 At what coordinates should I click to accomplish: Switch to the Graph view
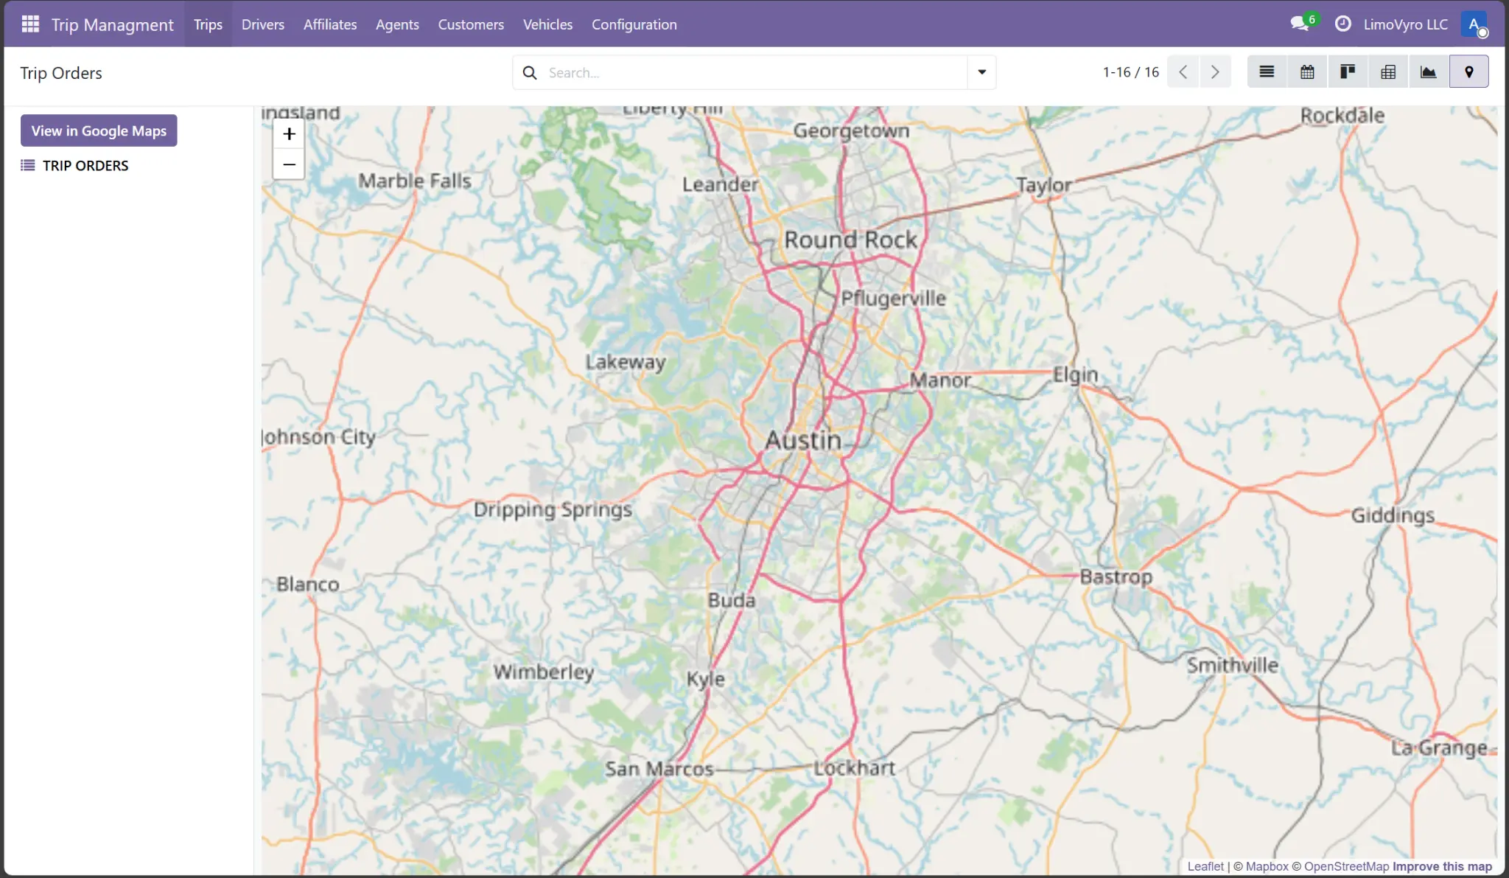(1429, 71)
